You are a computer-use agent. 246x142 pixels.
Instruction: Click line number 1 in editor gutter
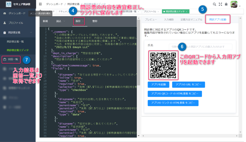click(46, 29)
